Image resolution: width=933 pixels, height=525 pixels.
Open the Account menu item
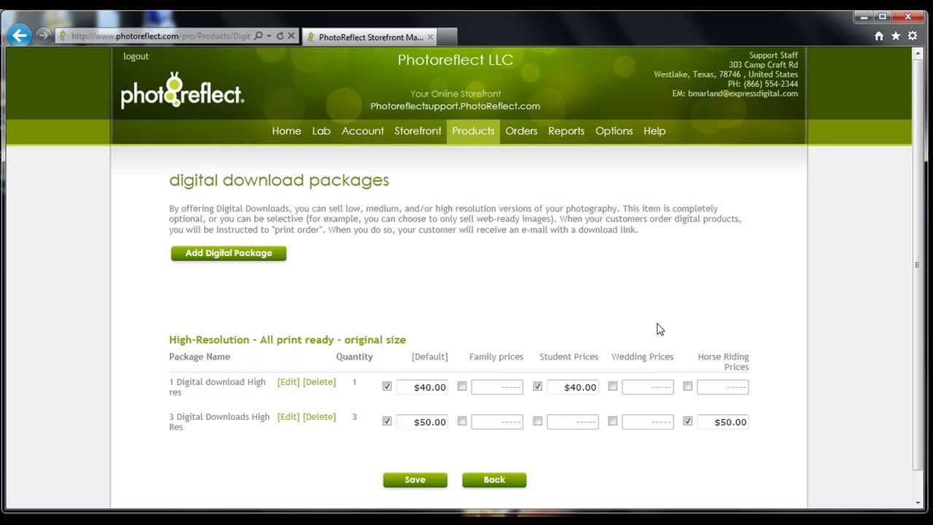tap(363, 131)
